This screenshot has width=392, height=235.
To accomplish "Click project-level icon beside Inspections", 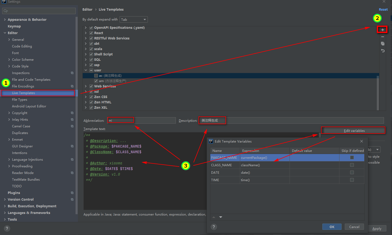I will [72, 73].
